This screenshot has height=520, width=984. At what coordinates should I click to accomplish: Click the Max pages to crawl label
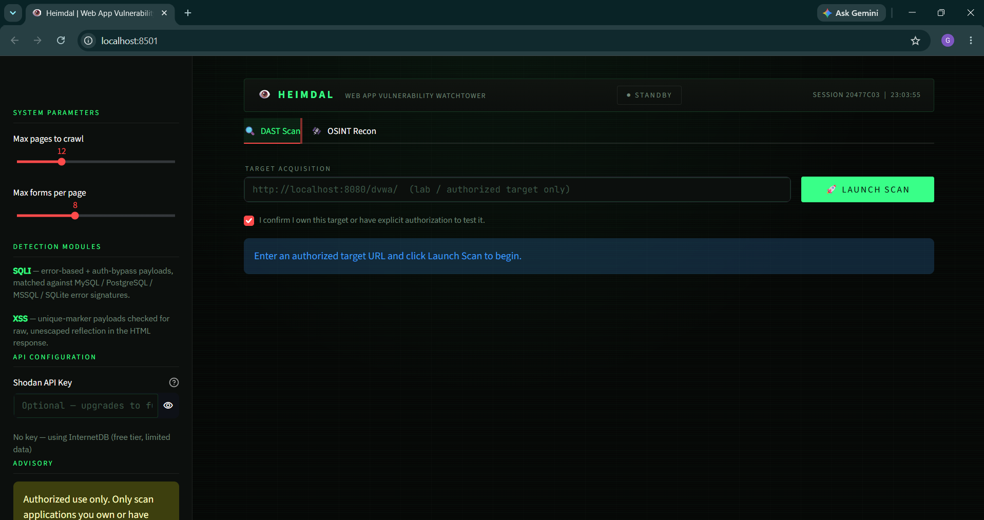point(48,139)
